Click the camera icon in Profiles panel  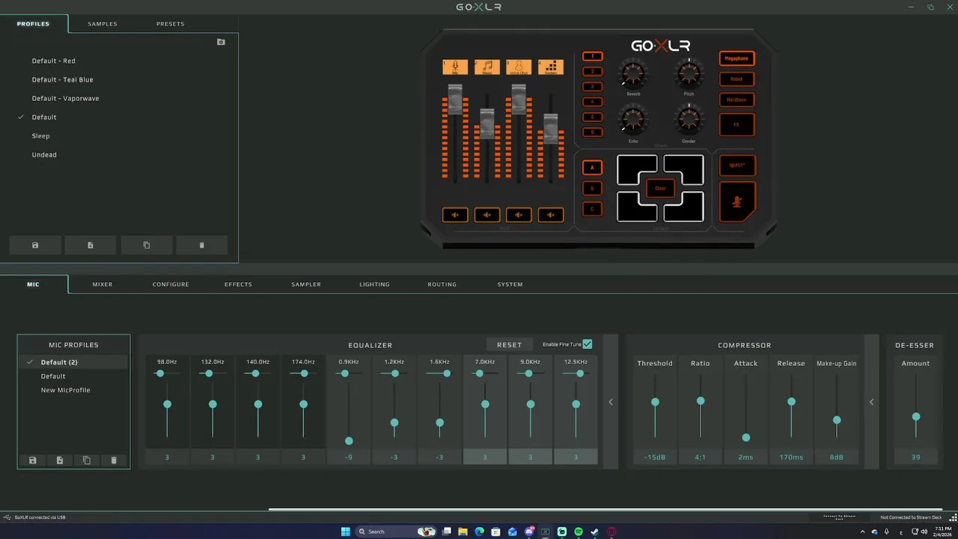pos(221,42)
